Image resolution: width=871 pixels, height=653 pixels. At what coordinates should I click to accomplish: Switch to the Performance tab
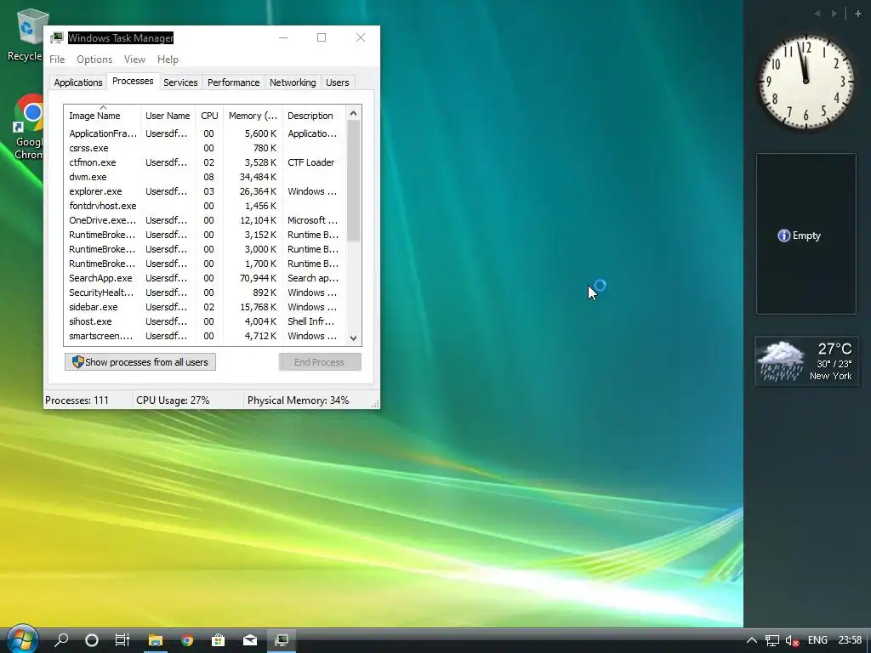coord(233,82)
